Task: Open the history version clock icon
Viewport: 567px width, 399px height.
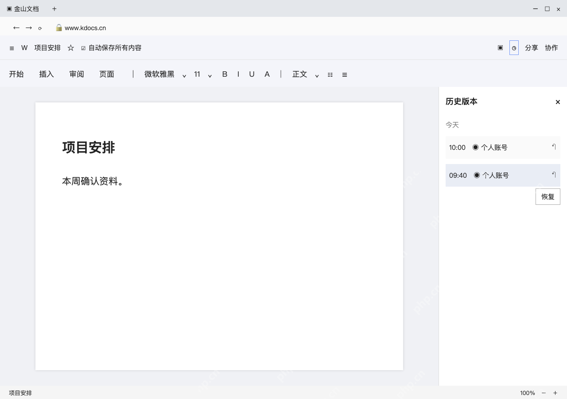Action: pos(514,48)
